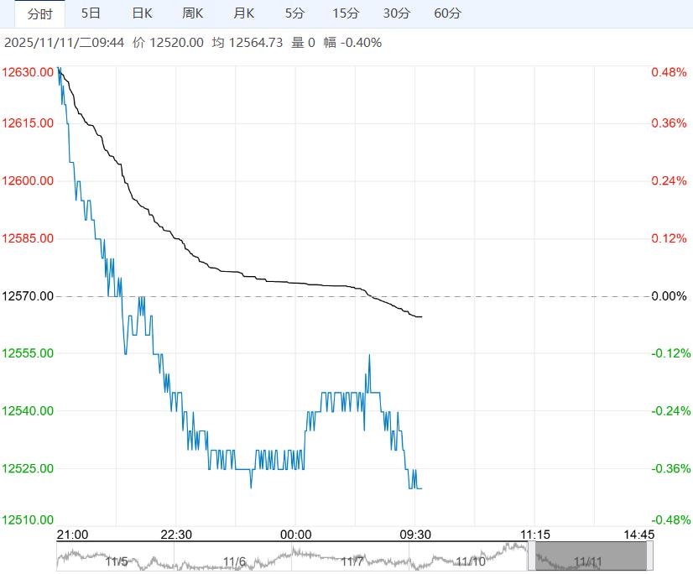693x574 pixels.
Task: Click the 00:00 time axis label
Action: point(295,535)
